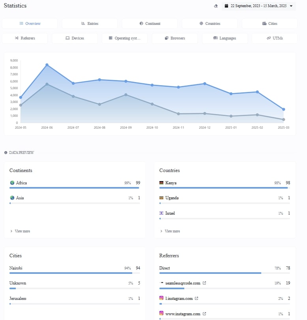307x320 pixels.
Task: Expand View more under Countries
Action: pyautogui.click(x=170, y=231)
